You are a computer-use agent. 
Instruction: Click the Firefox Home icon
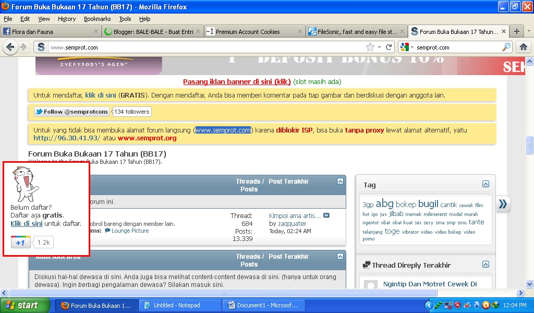524,47
